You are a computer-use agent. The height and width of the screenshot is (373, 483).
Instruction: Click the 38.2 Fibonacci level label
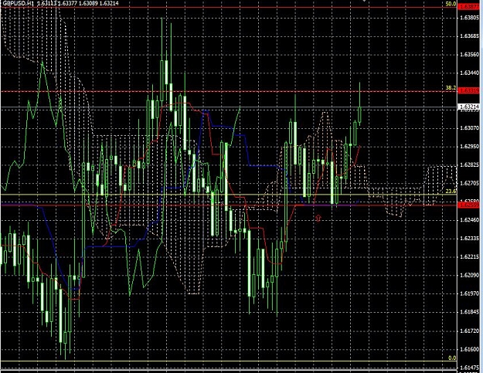click(x=451, y=88)
